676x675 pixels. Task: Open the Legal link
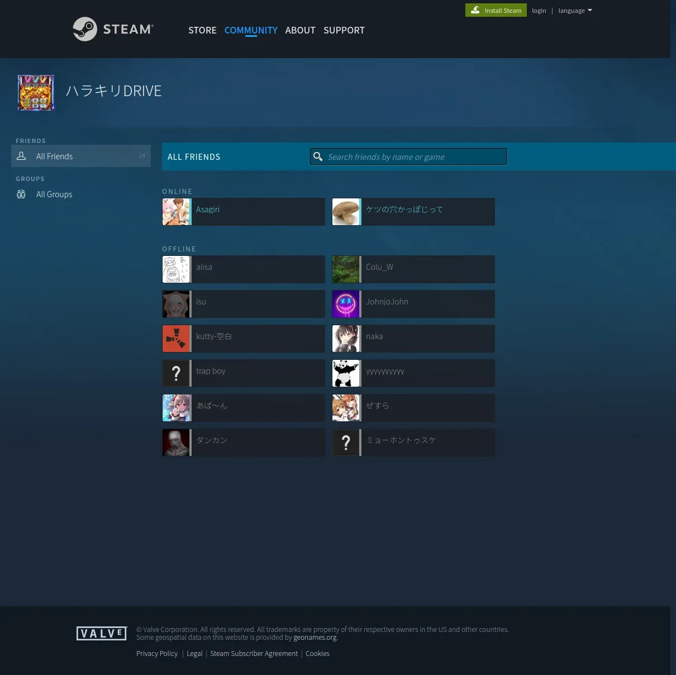(194, 653)
